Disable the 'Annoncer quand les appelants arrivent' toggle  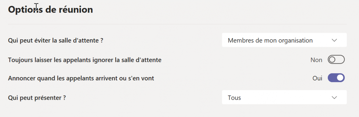(x=336, y=78)
